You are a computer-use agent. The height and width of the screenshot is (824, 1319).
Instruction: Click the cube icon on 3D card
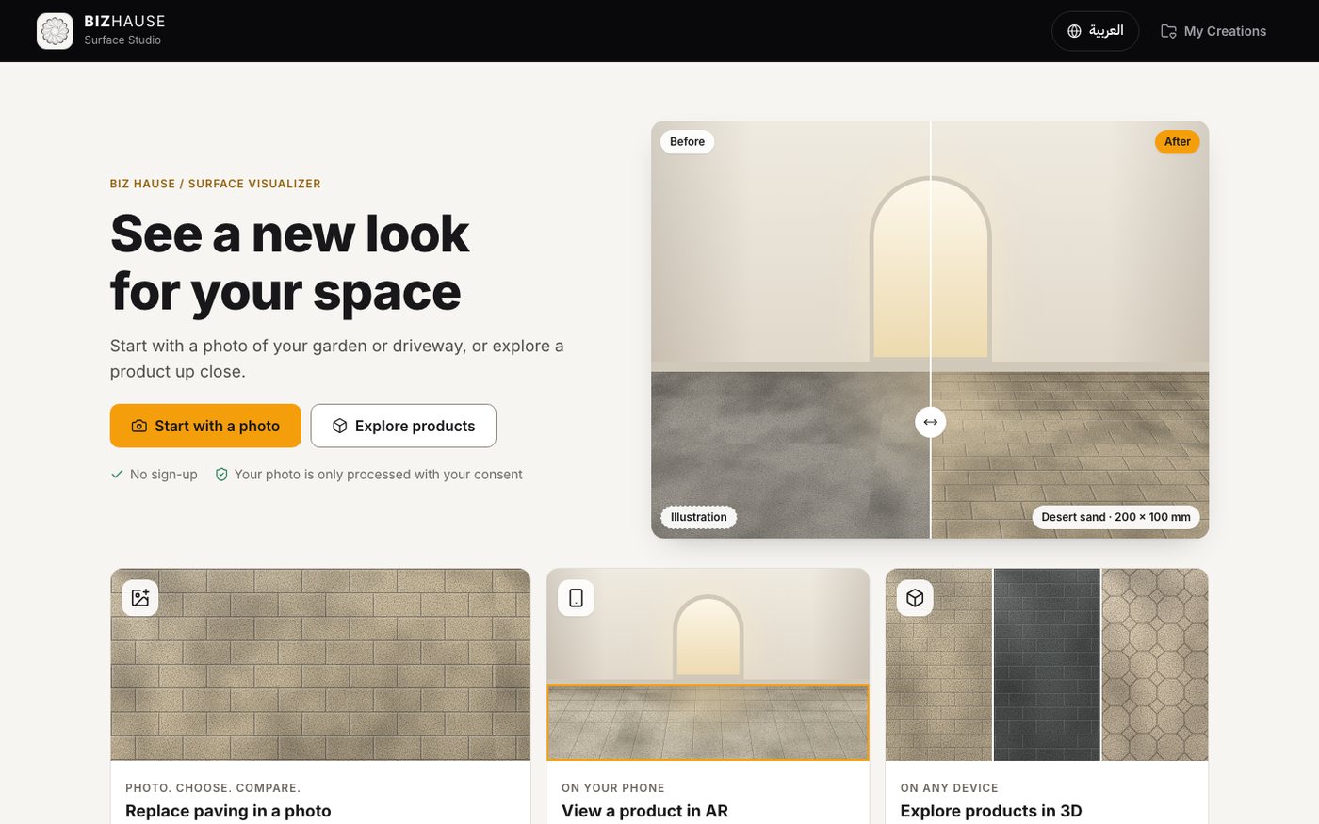(915, 598)
